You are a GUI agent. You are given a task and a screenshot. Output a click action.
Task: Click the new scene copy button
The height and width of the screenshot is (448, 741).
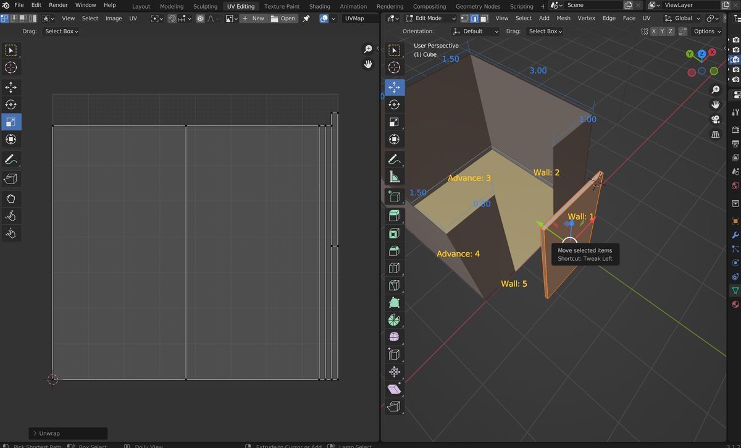[x=628, y=5]
